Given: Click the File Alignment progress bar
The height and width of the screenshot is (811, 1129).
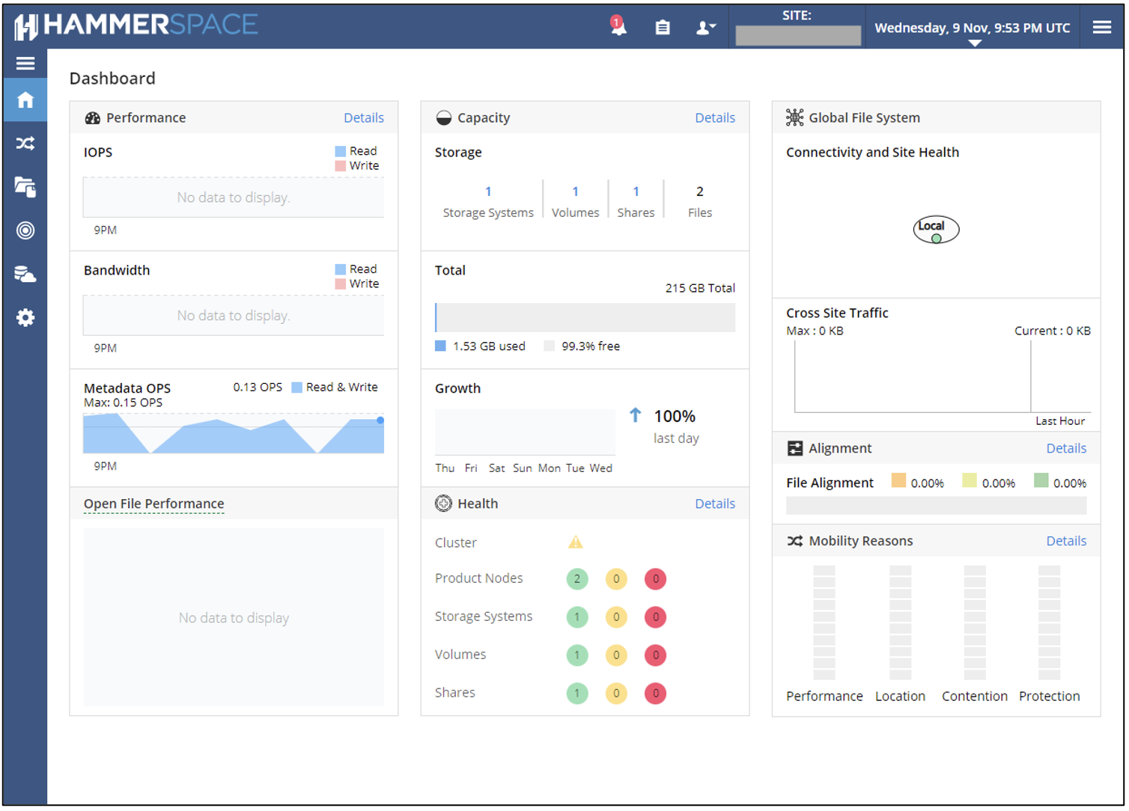Looking at the screenshot, I should tap(936, 506).
